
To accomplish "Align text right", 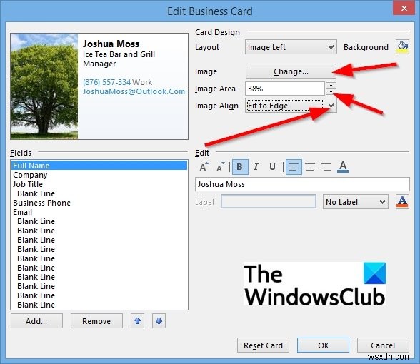I will [326, 167].
